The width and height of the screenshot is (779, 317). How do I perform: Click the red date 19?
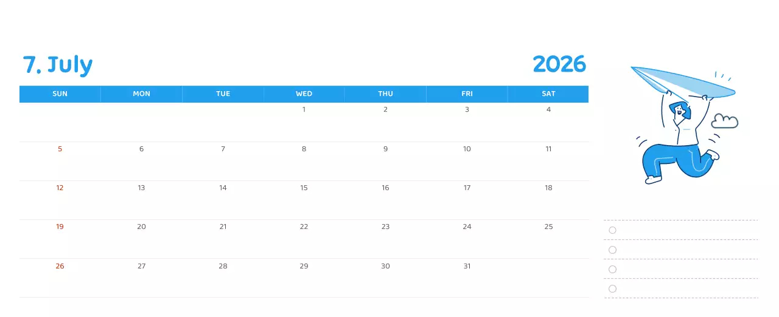pyautogui.click(x=60, y=227)
